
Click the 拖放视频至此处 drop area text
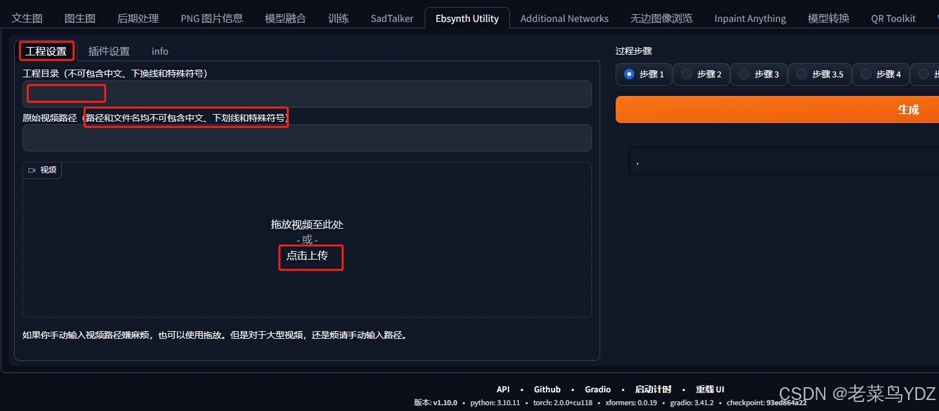(x=307, y=224)
